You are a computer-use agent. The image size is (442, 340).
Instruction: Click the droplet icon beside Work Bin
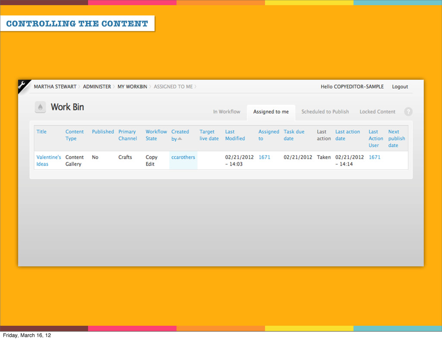(x=40, y=107)
